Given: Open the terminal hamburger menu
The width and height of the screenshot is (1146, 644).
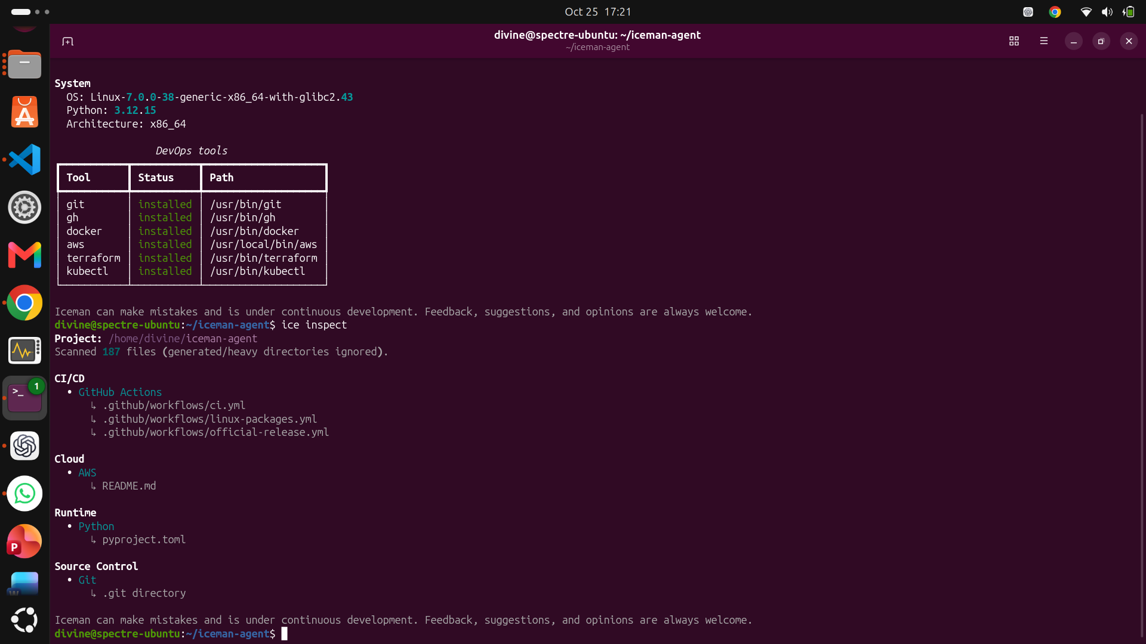Looking at the screenshot, I should pyautogui.click(x=1043, y=41).
